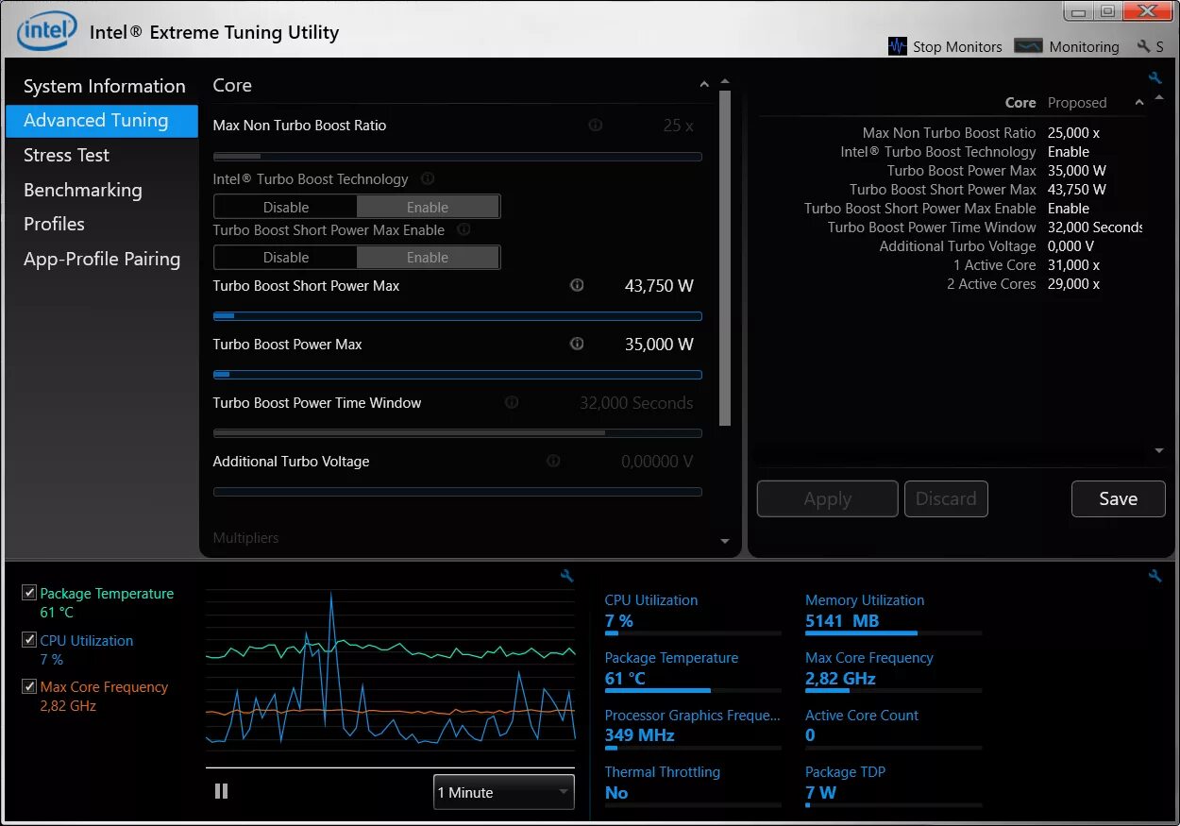The height and width of the screenshot is (826, 1180).
Task: Open the 1 Minute time range dropdown
Action: pyautogui.click(x=504, y=792)
